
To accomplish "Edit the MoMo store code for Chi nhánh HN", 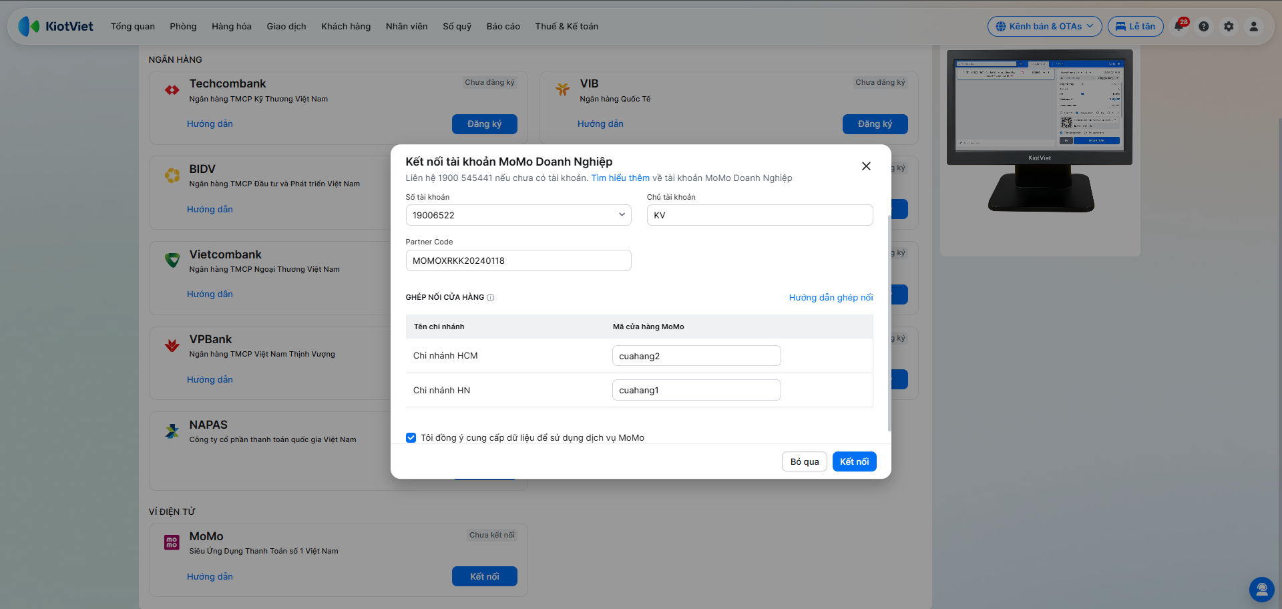I will tap(696, 390).
